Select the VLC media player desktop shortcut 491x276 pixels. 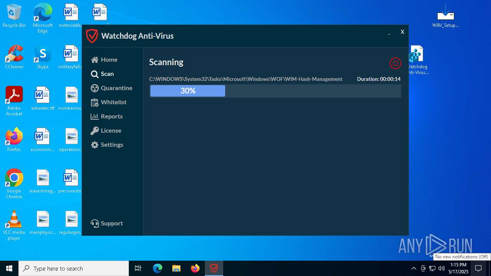[14, 225]
